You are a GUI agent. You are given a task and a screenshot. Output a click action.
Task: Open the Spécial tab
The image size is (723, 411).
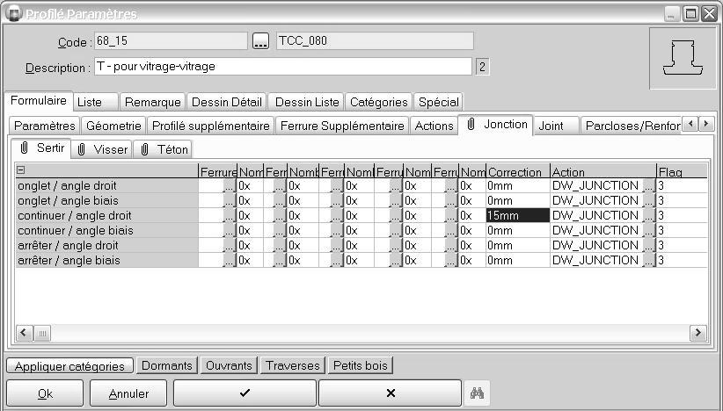(439, 102)
